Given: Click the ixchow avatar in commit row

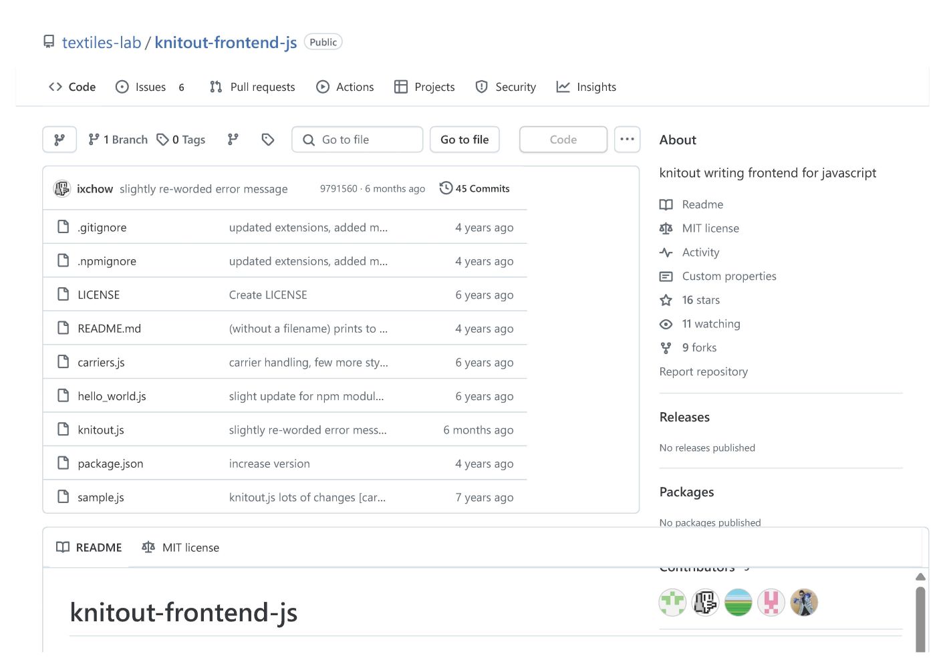Looking at the screenshot, I should click(62, 189).
